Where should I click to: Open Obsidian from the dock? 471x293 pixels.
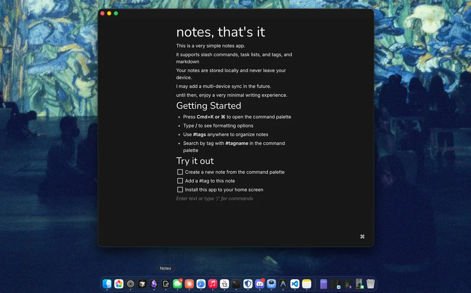[x=154, y=284]
